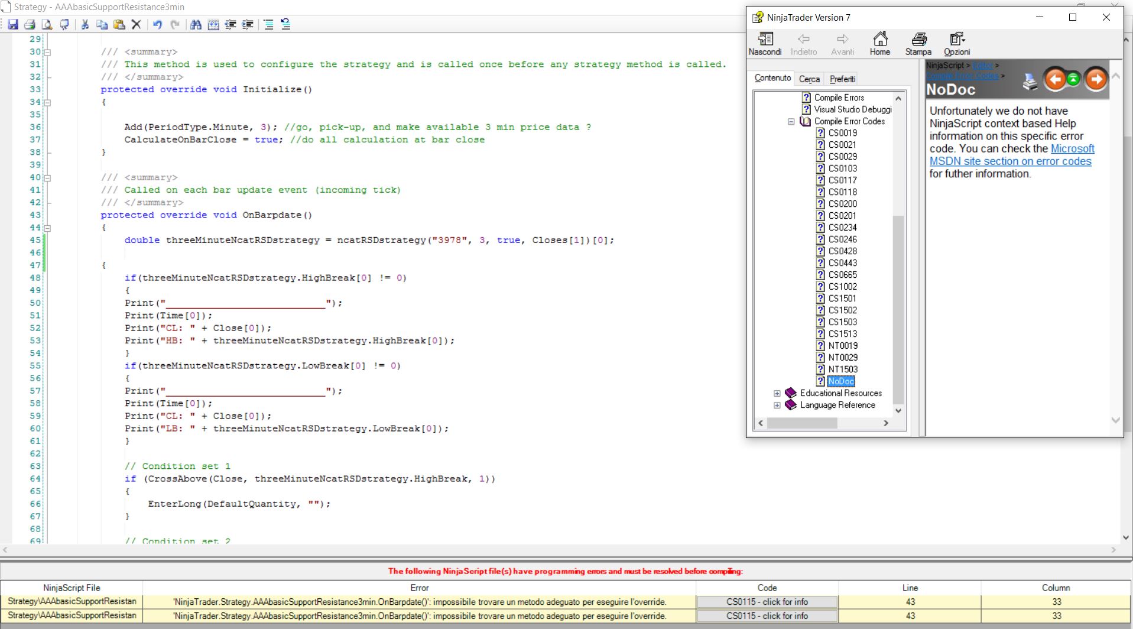Click the Undo arrow icon
The width and height of the screenshot is (1133, 629).
click(x=157, y=24)
